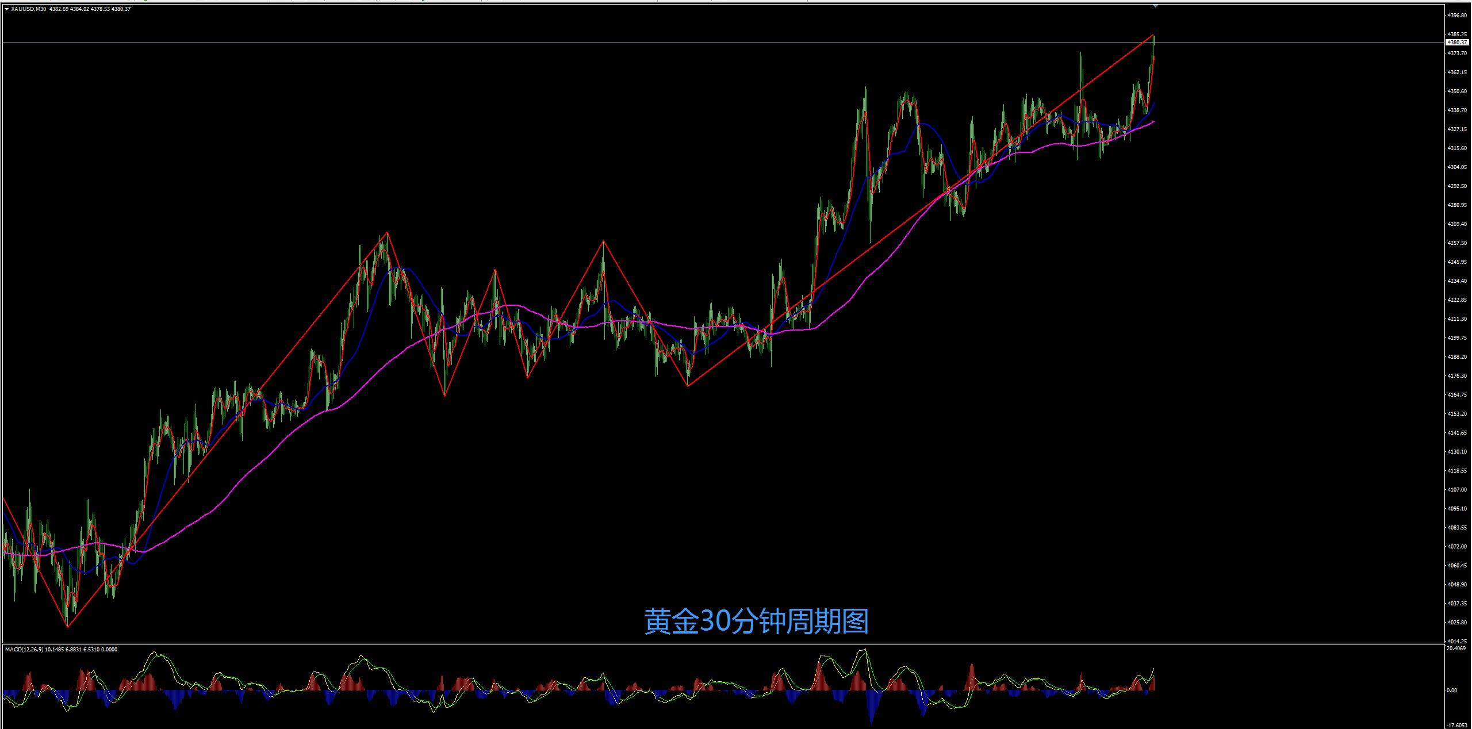Screen dimensions: 1472x729
Task: Click the 4338.70 price scale label
Action: (1457, 110)
